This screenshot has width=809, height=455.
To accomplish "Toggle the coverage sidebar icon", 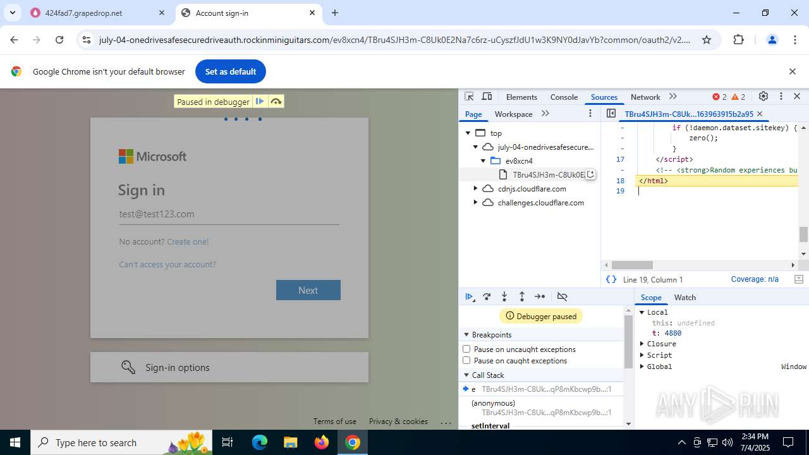I will click(x=799, y=279).
